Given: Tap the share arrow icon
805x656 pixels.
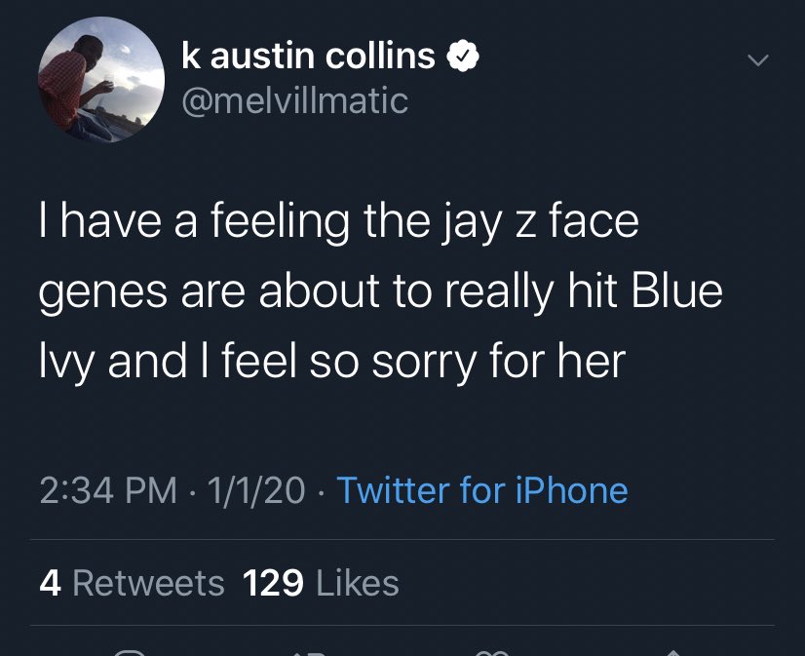Looking at the screenshot, I should pyautogui.click(x=673, y=650).
